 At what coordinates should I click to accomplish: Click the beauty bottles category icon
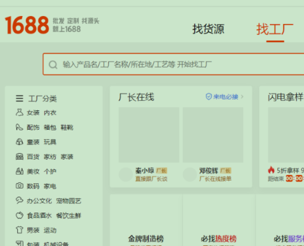pyautogui.click(x=19, y=171)
